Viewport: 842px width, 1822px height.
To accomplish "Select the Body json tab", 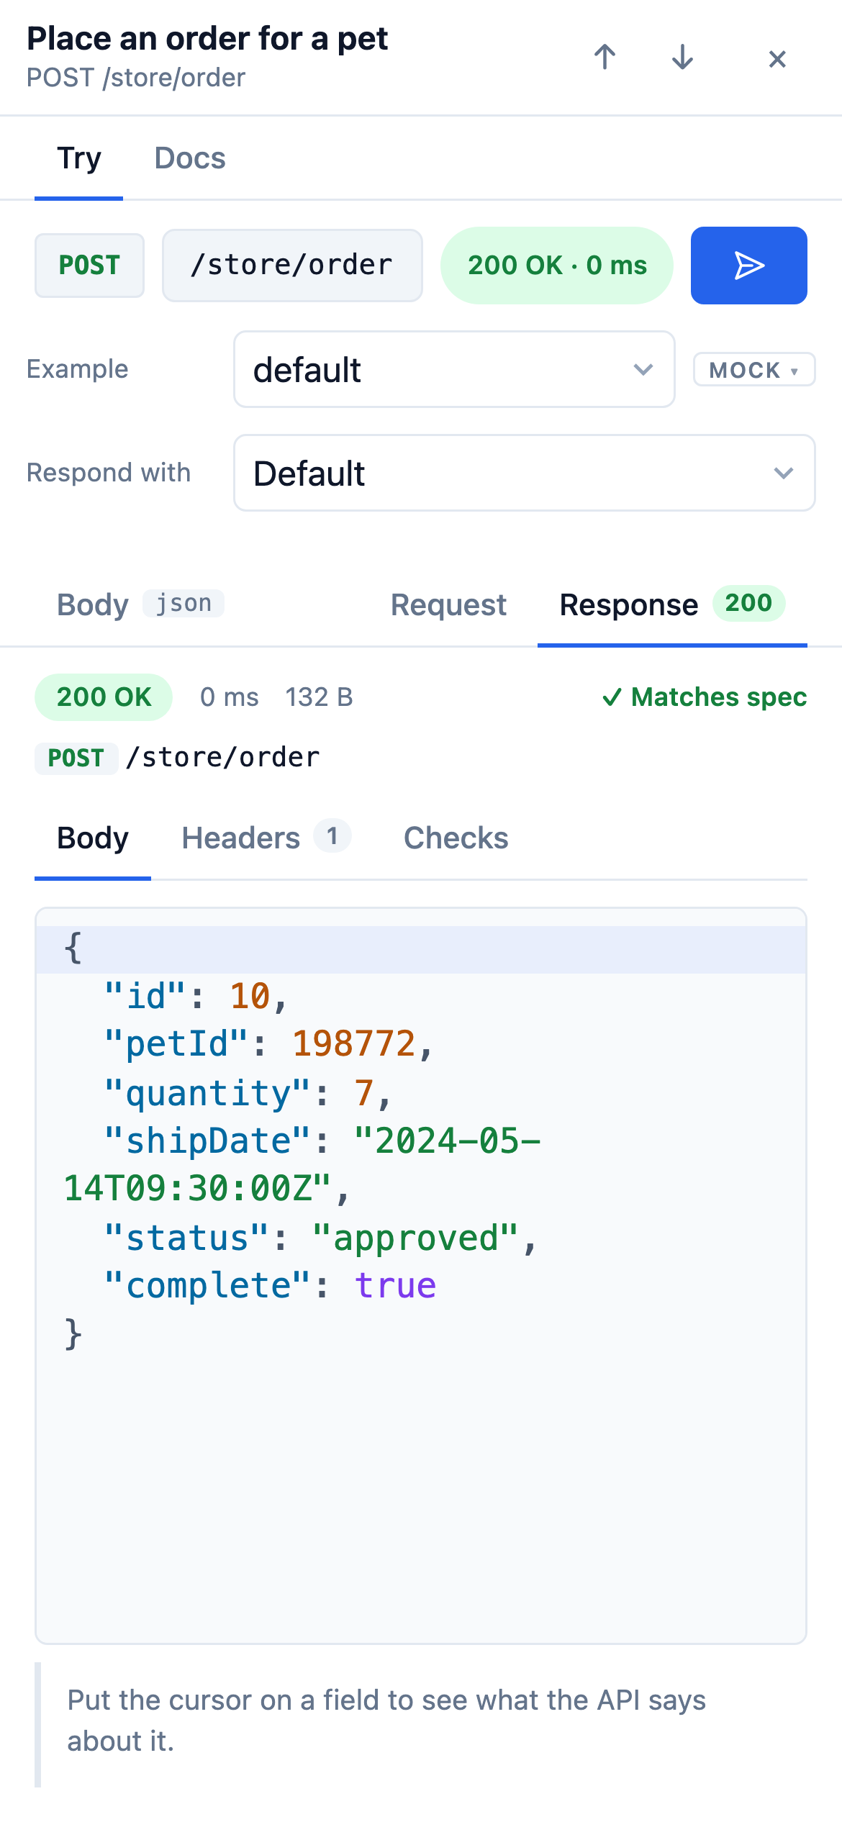I will coord(140,604).
